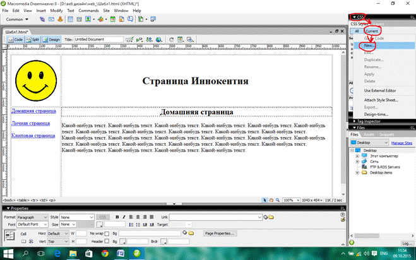Toggle Align Center in Properties
This screenshot has height=260, width=416.
138,217
